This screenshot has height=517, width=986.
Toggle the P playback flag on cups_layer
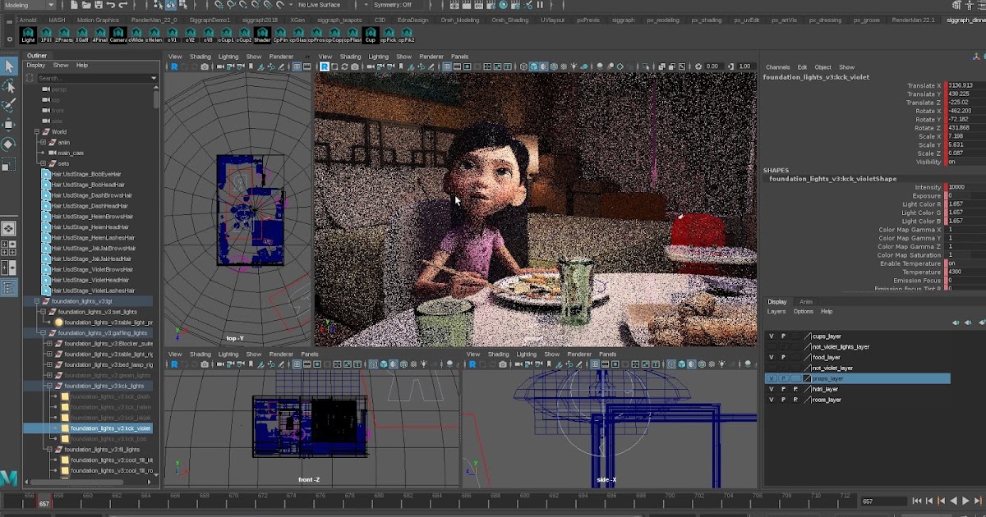[785, 336]
